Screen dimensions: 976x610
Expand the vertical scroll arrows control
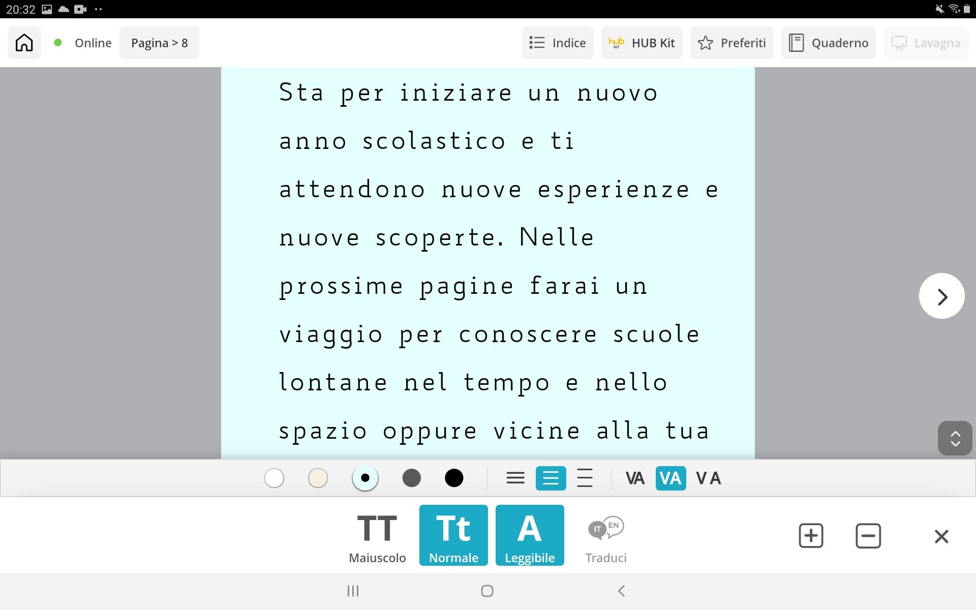coord(955,438)
